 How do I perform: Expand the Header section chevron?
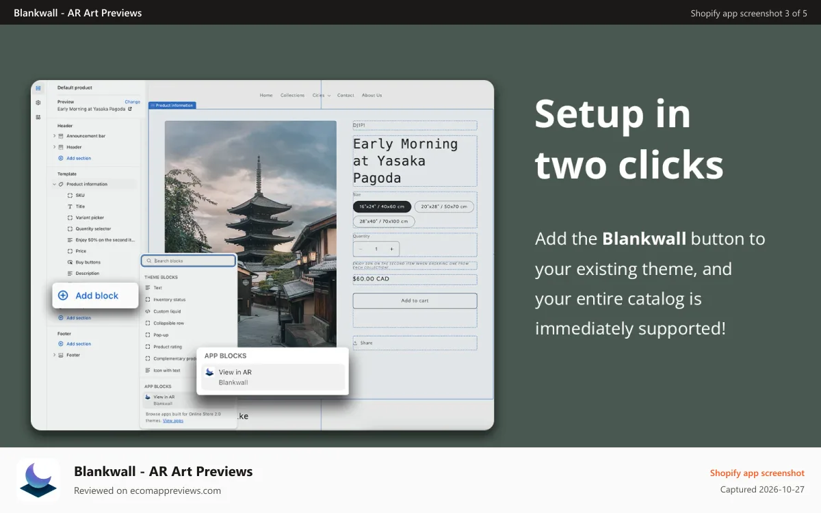(x=54, y=147)
